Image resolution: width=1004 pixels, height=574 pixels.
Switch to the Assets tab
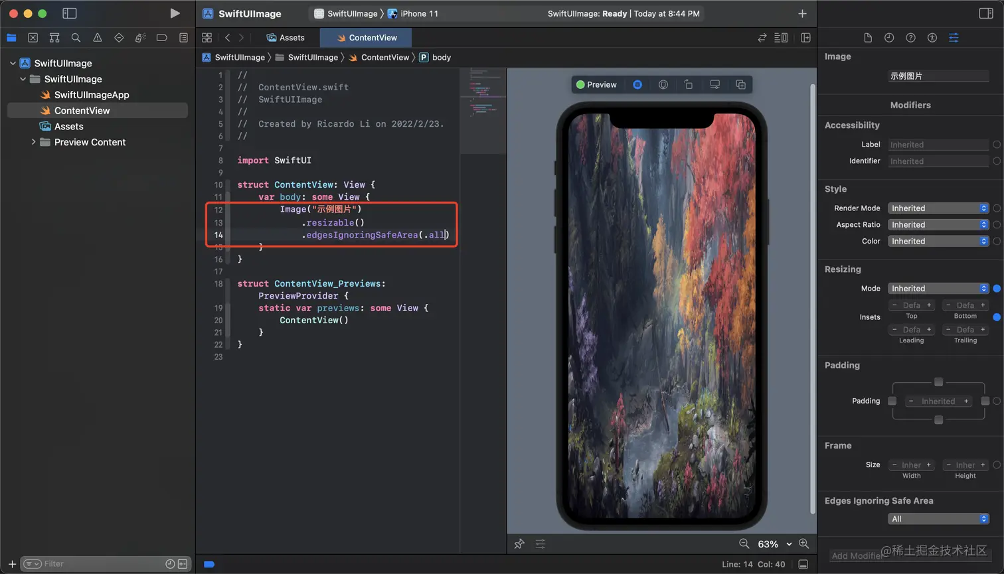coord(286,38)
